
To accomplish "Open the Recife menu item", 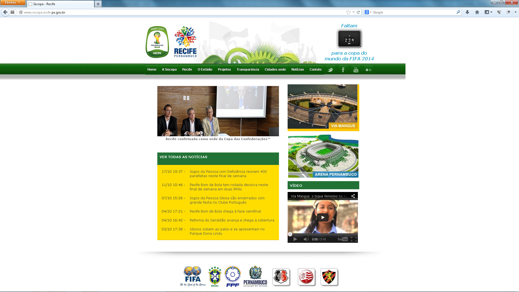I will [x=187, y=69].
